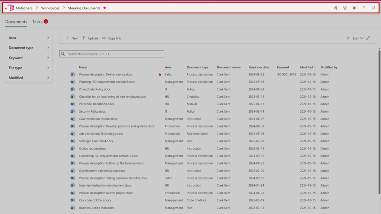The width and height of the screenshot is (381, 214).
Task: Click the Upload button
Action: (90, 38)
